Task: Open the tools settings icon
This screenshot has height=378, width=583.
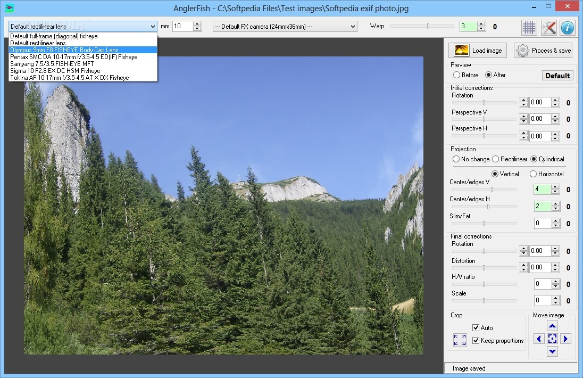Action: coord(548,27)
